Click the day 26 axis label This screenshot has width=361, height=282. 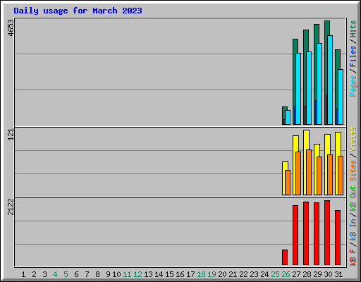286,274
